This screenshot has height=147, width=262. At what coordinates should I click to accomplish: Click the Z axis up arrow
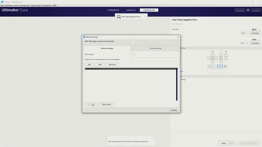pos(221,55)
